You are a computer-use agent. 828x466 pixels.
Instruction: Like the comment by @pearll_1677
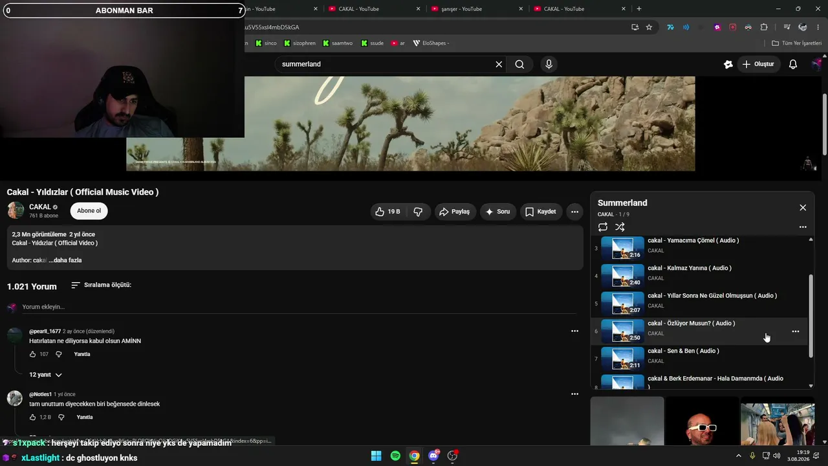coord(33,354)
